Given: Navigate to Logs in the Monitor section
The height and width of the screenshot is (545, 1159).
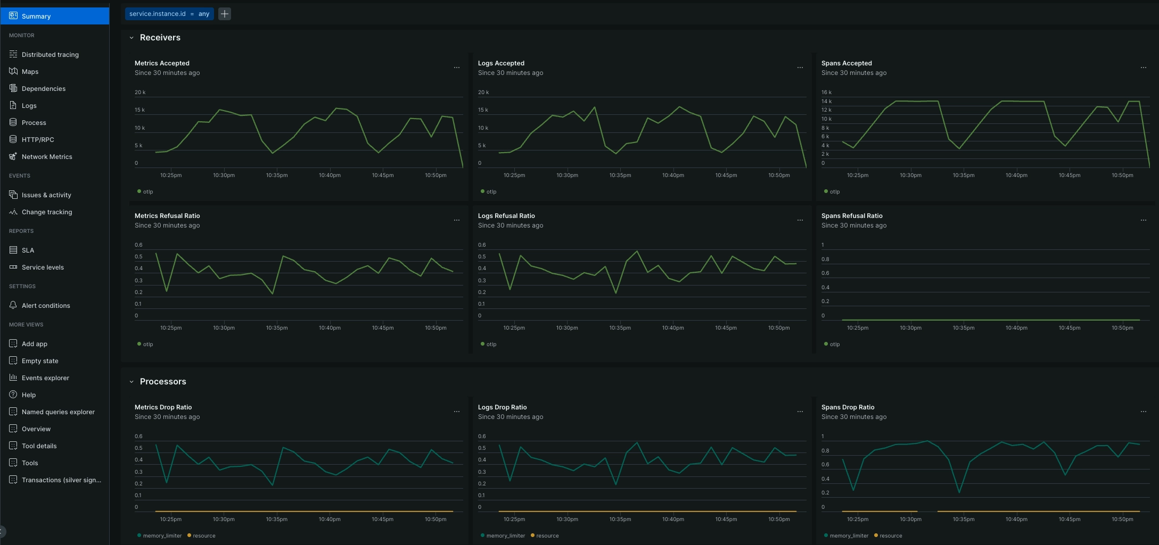Looking at the screenshot, I should pyautogui.click(x=29, y=105).
